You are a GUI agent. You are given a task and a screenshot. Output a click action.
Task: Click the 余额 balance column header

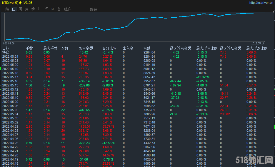(147, 48)
